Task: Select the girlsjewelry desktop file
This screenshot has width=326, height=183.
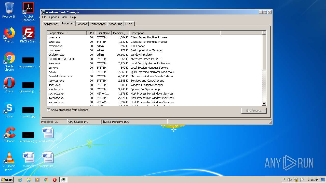Action: point(28,87)
